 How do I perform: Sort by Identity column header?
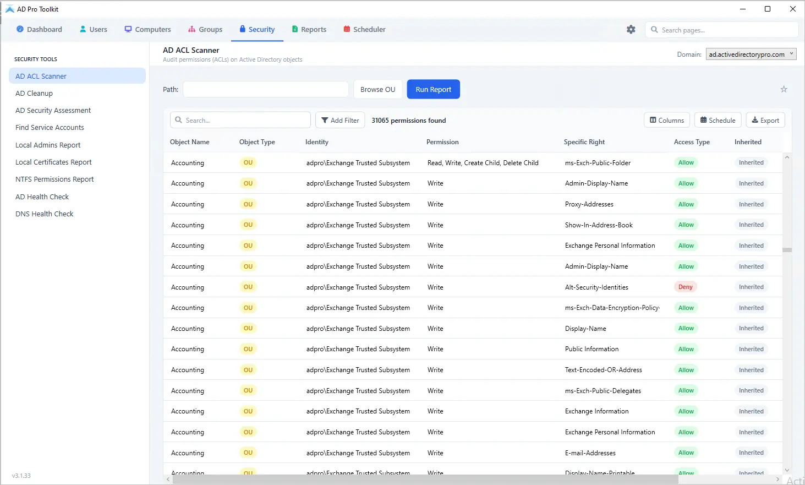tap(317, 141)
